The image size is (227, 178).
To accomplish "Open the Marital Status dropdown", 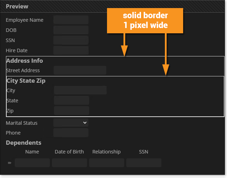I will (71, 123).
